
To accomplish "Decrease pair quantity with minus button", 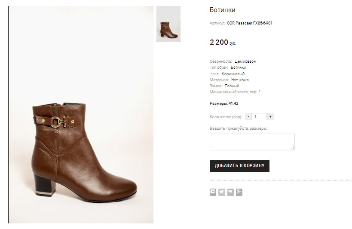I will tap(248, 116).
